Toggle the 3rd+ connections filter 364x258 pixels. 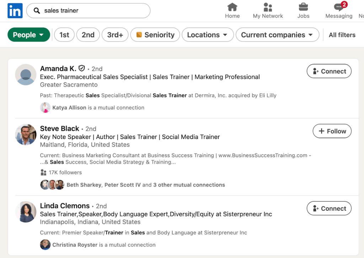point(115,34)
